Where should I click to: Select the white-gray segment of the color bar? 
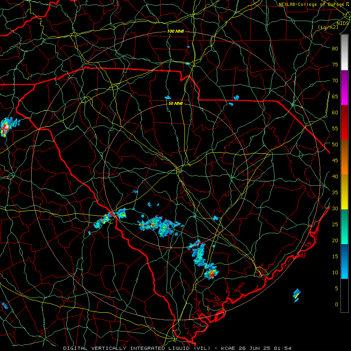click(344, 52)
